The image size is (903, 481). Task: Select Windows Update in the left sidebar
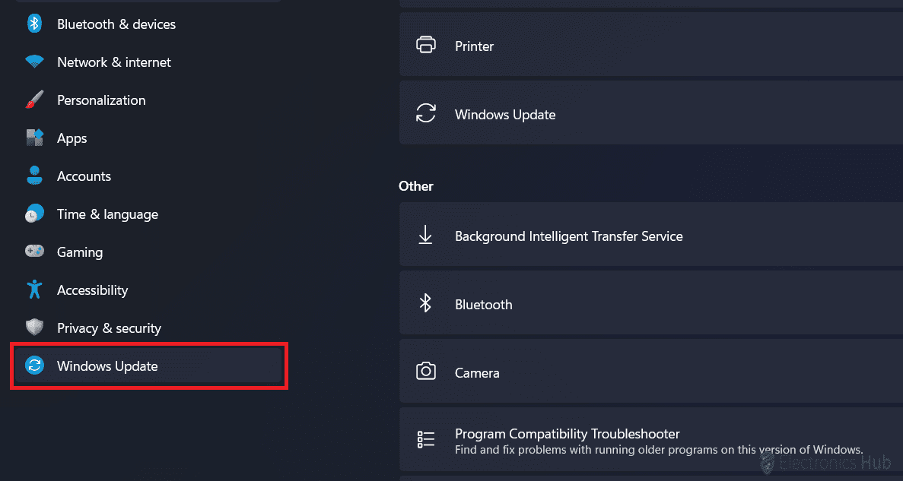[107, 366]
